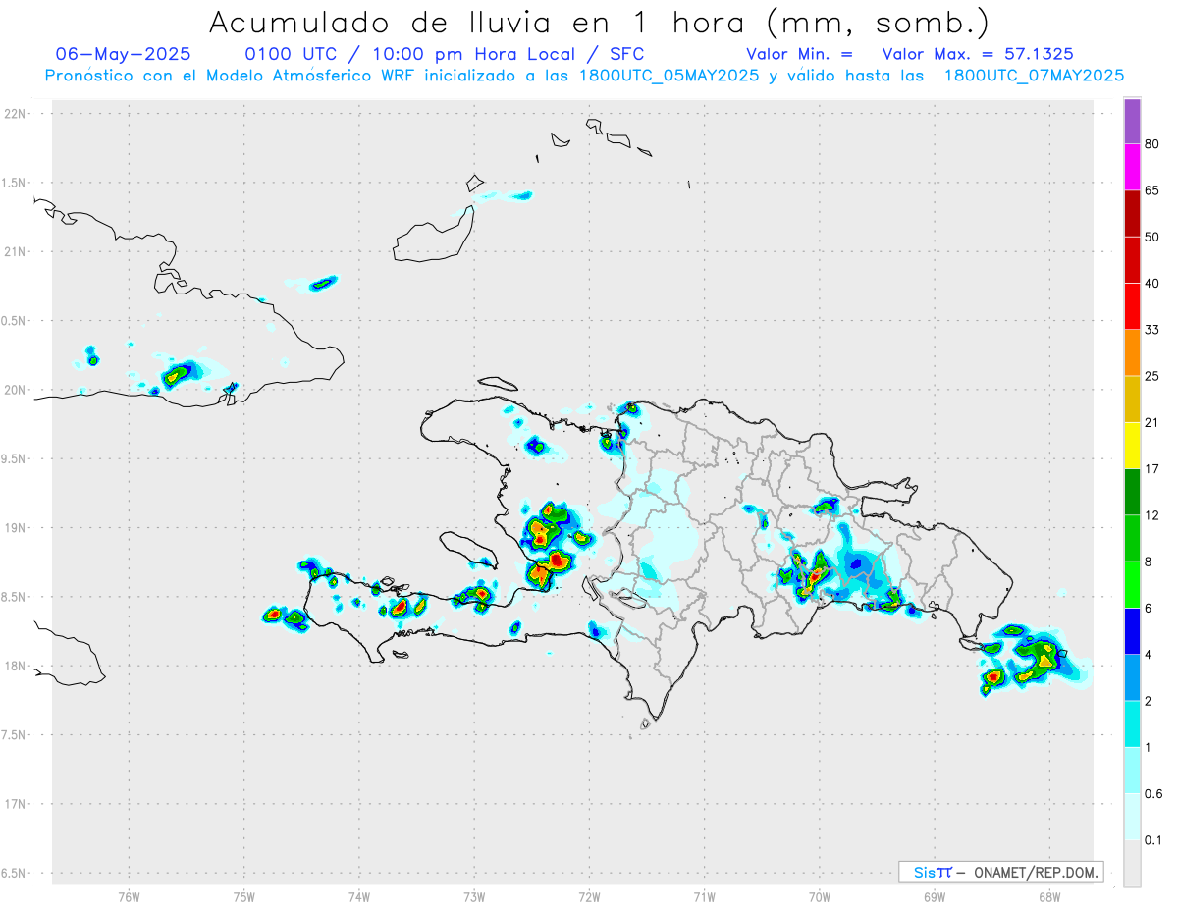
Task: Select the gold swatch between 21 and 25
Action: (x=1132, y=400)
